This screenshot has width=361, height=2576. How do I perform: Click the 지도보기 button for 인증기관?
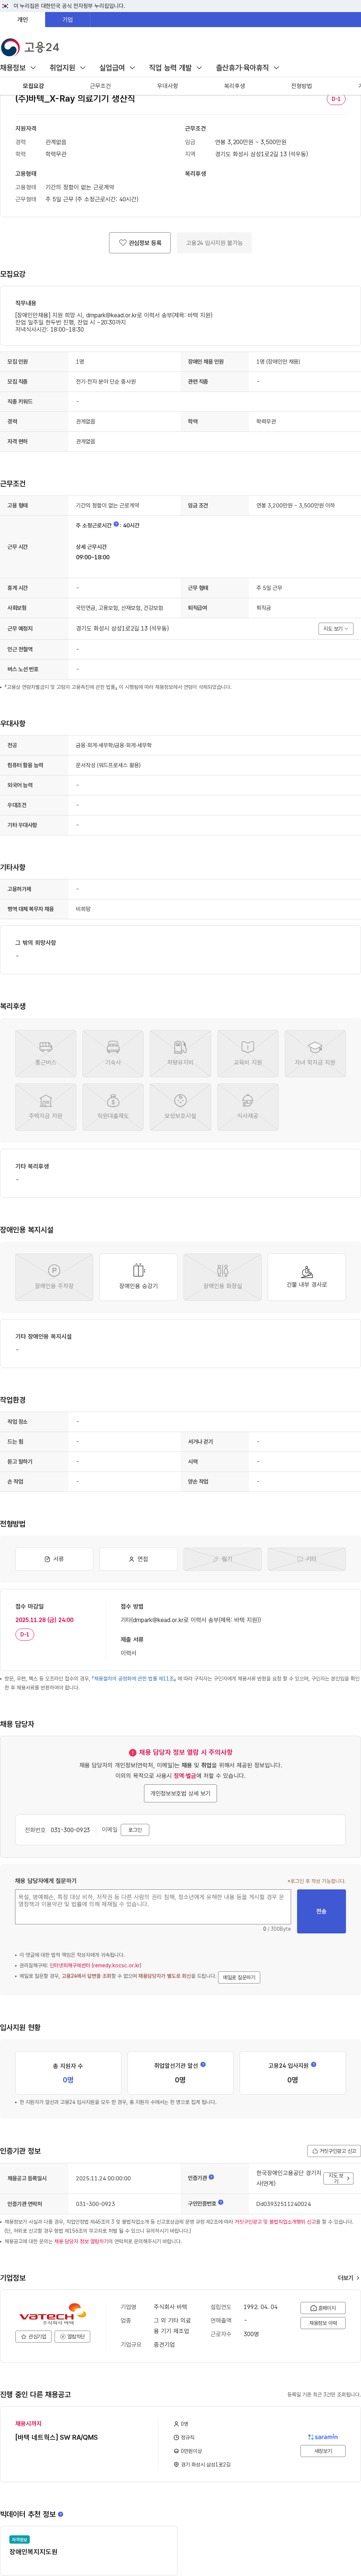coord(338,2178)
